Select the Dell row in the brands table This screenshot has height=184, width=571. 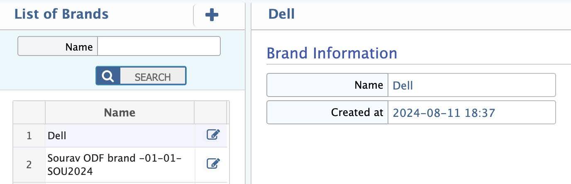point(120,136)
